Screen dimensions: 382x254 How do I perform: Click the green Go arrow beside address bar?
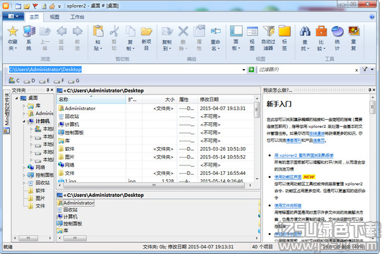[251, 70]
